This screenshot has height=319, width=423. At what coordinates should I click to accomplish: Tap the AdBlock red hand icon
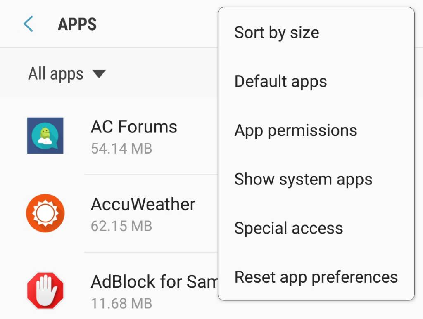[45, 291]
